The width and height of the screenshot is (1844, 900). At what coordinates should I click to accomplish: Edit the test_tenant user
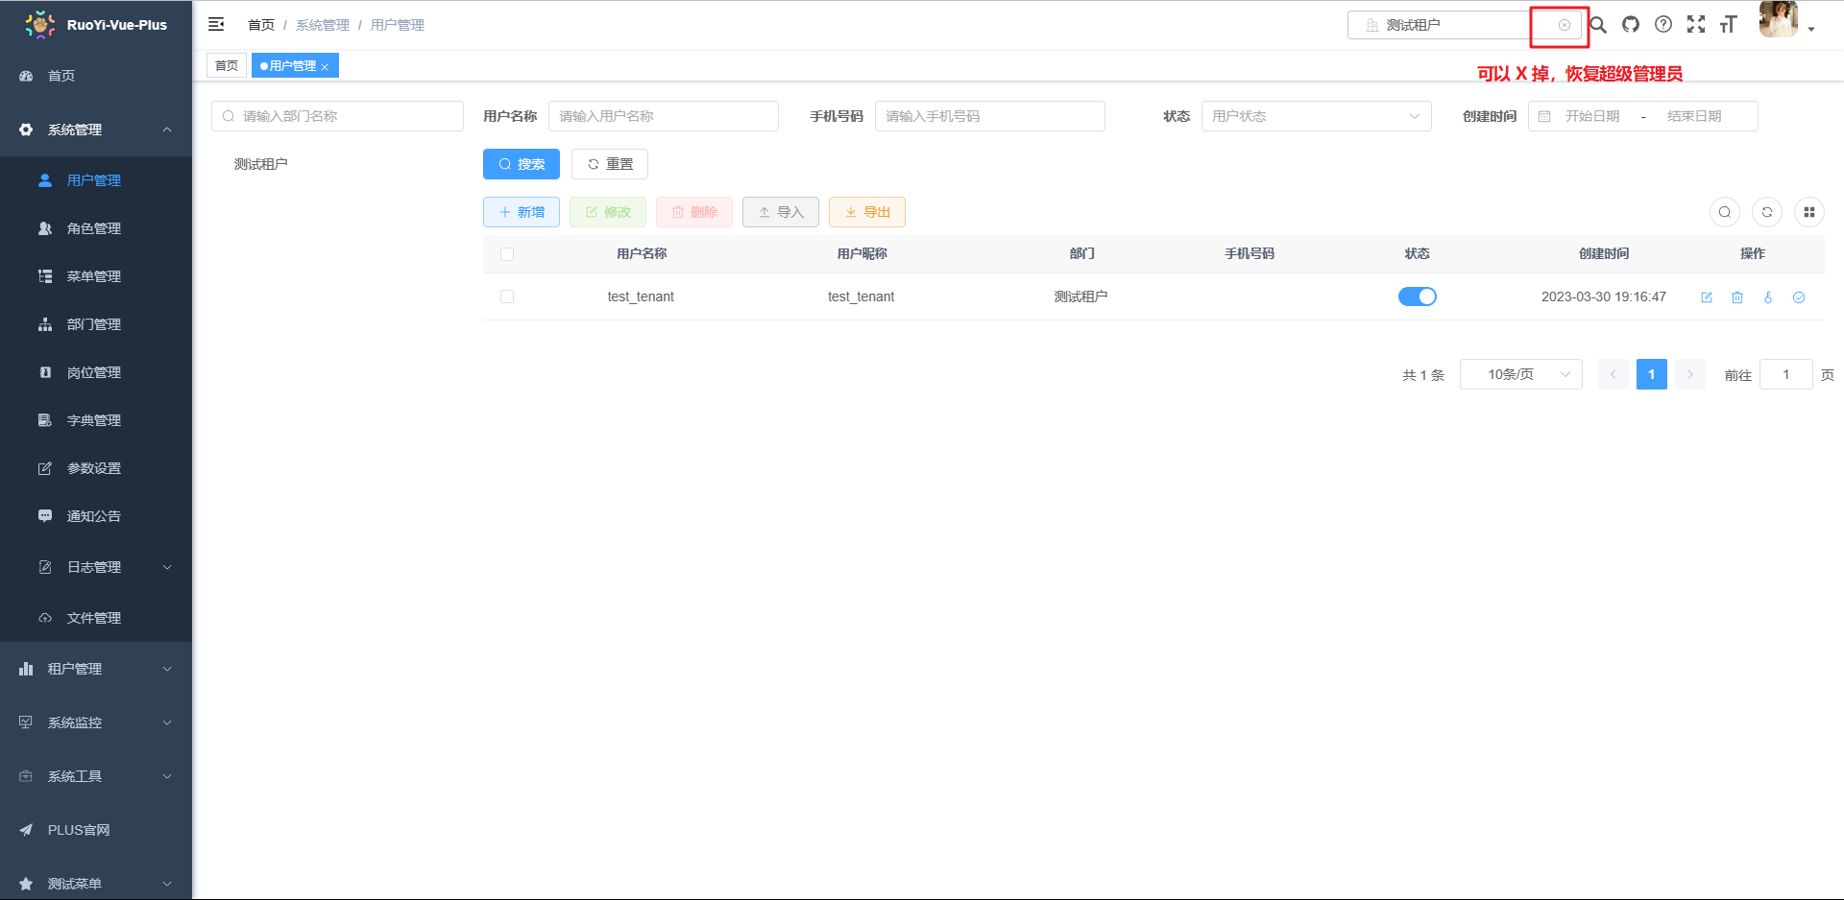1707,297
